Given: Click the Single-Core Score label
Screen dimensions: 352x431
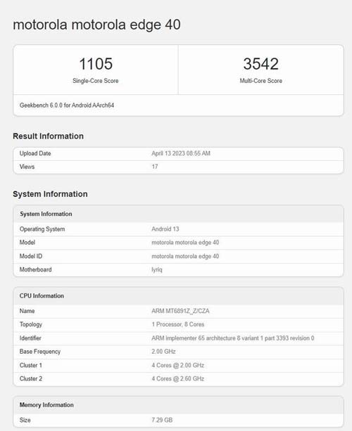Looking at the screenshot, I should 96,81.
